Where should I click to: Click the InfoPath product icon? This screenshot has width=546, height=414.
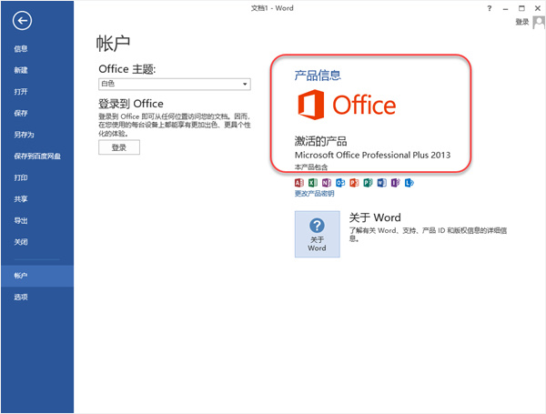[395, 183]
